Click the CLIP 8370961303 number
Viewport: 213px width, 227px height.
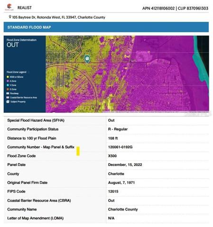[x=193, y=9]
